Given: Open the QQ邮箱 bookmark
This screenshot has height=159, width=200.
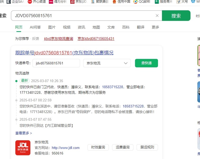Looking at the screenshot, I should tap(142, 2).
